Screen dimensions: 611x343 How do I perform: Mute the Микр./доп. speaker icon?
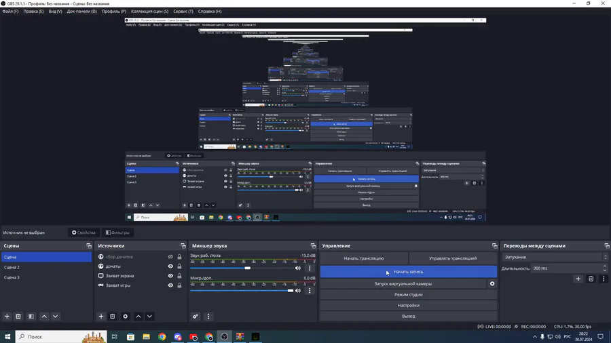(298, 291)
